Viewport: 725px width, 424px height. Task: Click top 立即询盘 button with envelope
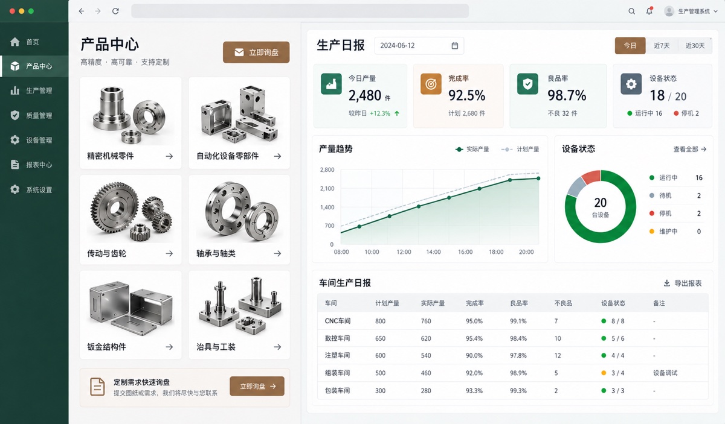pos(256,52)
